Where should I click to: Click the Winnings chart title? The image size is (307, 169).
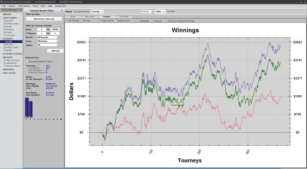coord(185,30)
